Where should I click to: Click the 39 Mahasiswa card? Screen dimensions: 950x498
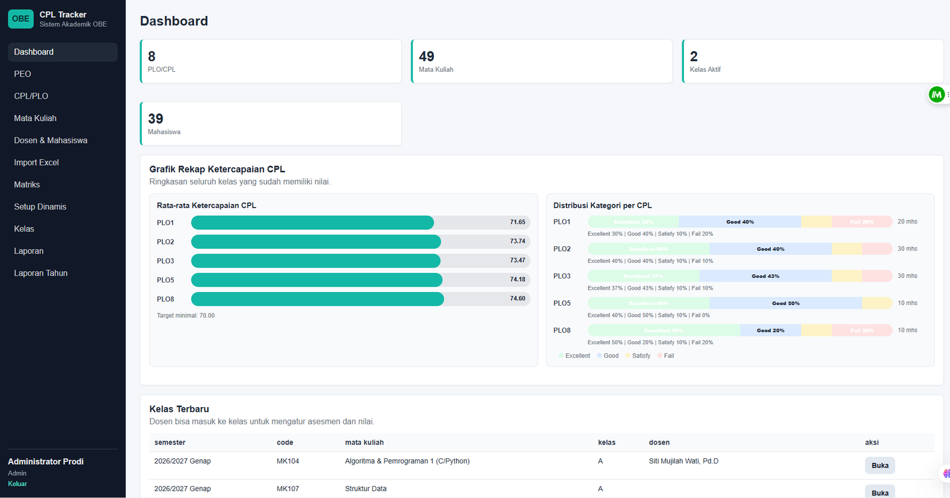point(271,123)
